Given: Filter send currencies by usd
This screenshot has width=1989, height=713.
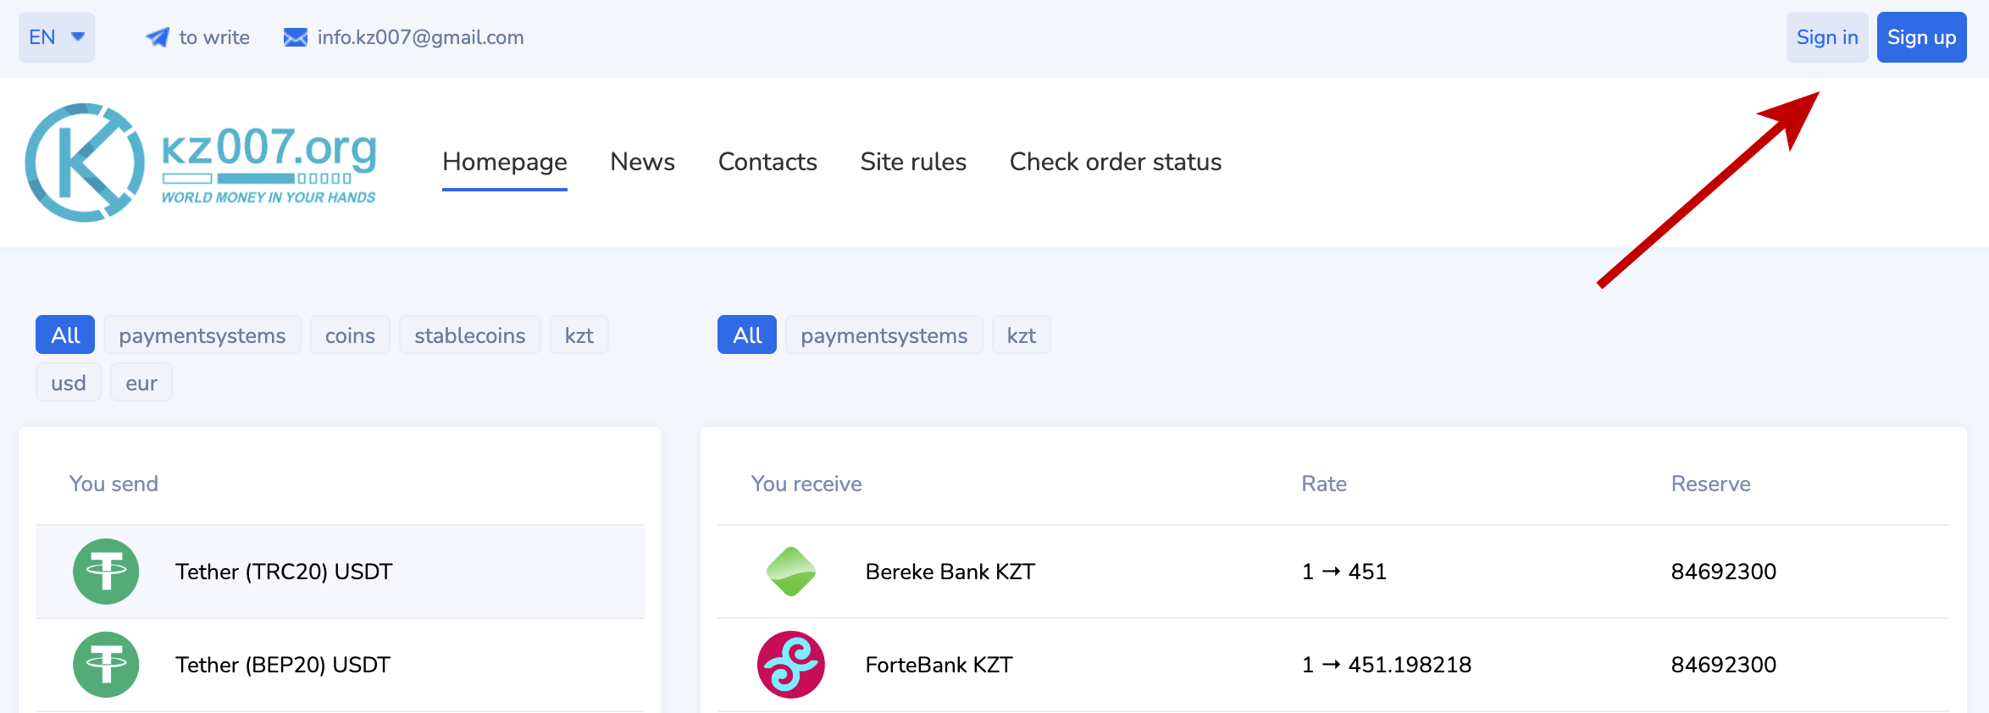Looking at the screenshot, I should pyautogui.click(x=68, y=383).
